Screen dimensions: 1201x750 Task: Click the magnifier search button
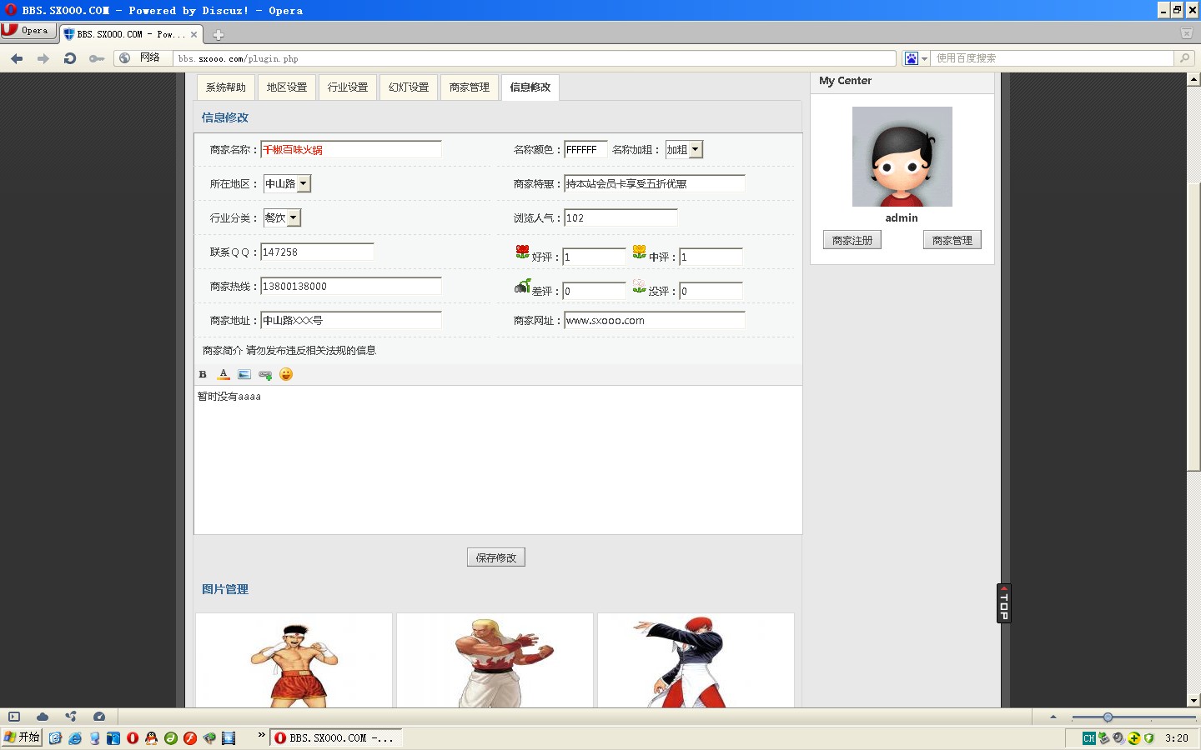(x=1184, y=58)
